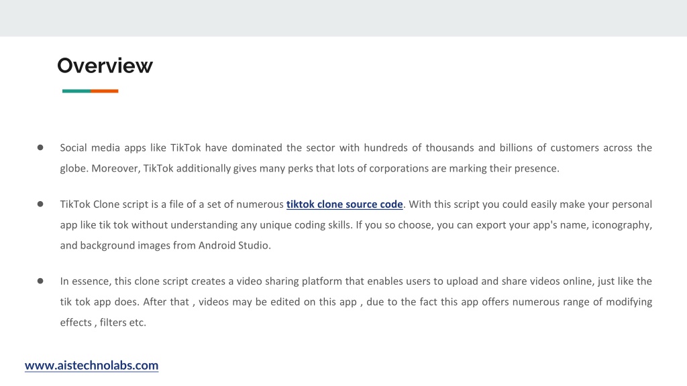This screenshot has height=386, width=687.
Task: Click the line beginning 'app like tik tok without'
Action: click(356, 225)
